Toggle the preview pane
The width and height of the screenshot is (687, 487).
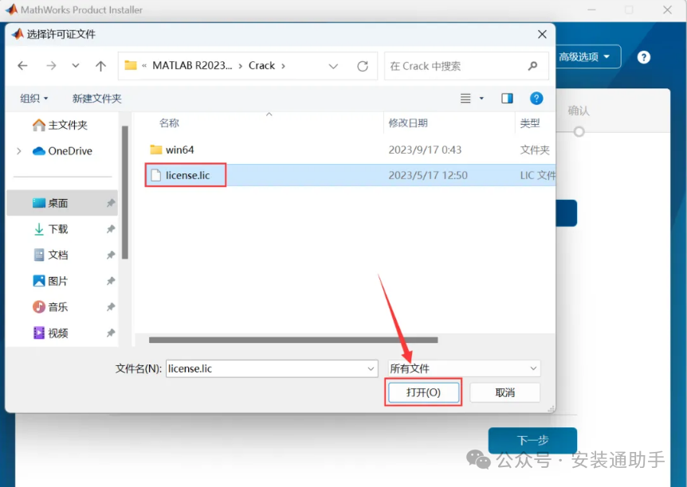tap(508, 99)
